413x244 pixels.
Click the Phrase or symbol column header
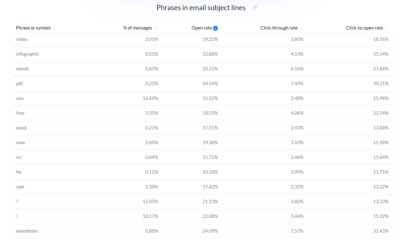click(33, 28)
